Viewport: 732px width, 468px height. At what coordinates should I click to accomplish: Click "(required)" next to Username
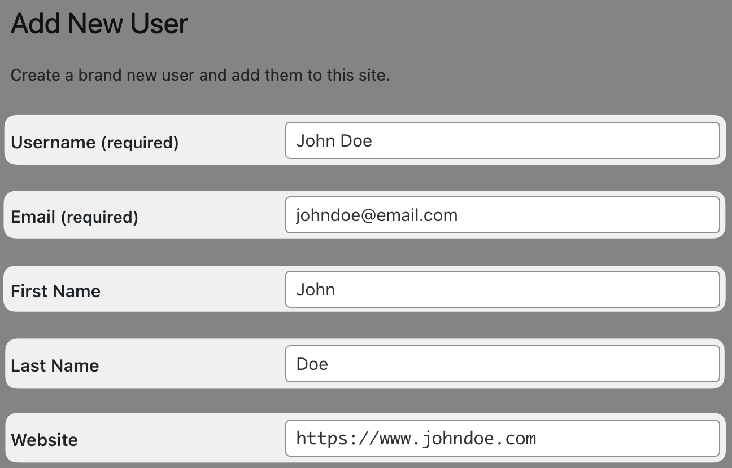[x=140, y=143]
